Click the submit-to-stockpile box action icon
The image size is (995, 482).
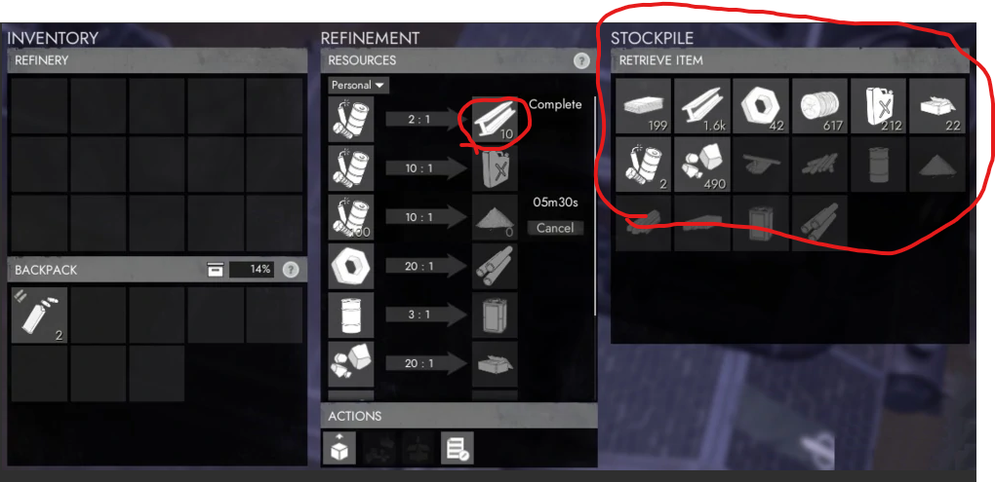click(339, 447)
